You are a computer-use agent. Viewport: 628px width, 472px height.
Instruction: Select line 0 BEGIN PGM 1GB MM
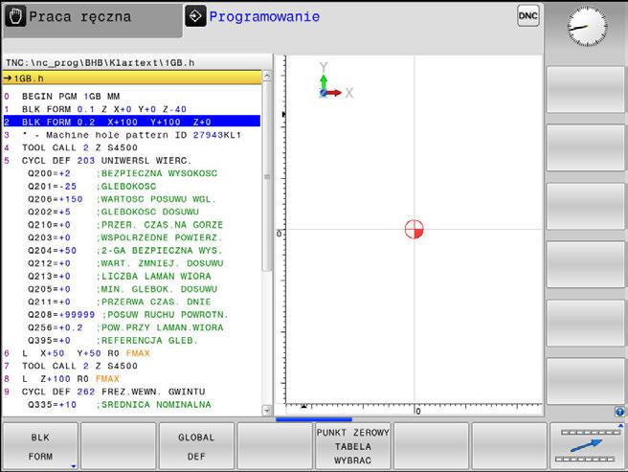[x=132, y=96]
